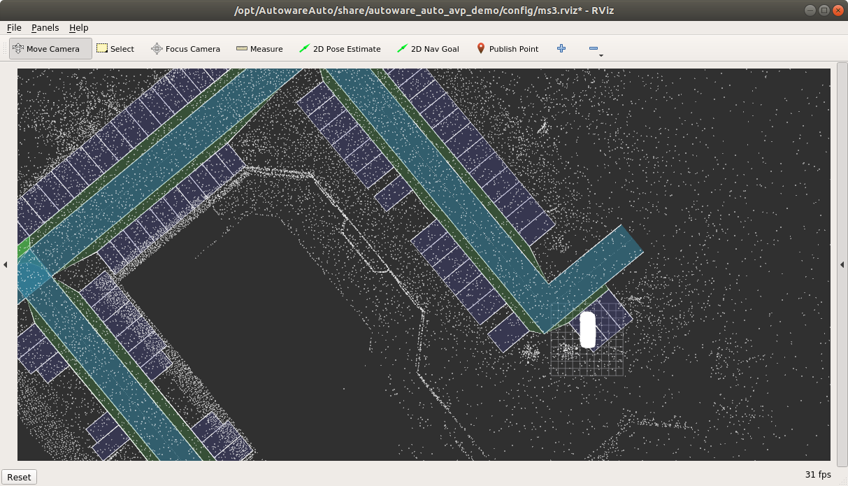Click the white vehicle marker in the 3D view
This screenshot has width=848, height=486.
click(x=587, y=330)
